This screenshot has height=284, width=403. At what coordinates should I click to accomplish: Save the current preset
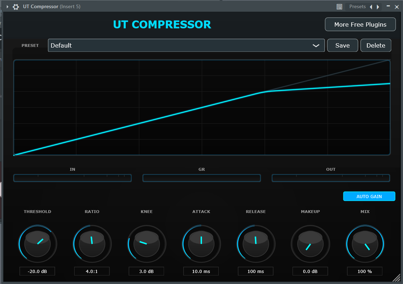(x=342, y=45)
